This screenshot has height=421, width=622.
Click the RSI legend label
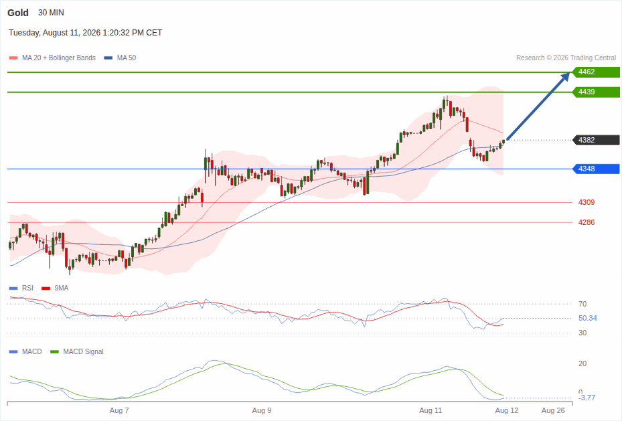pos(27,288)
